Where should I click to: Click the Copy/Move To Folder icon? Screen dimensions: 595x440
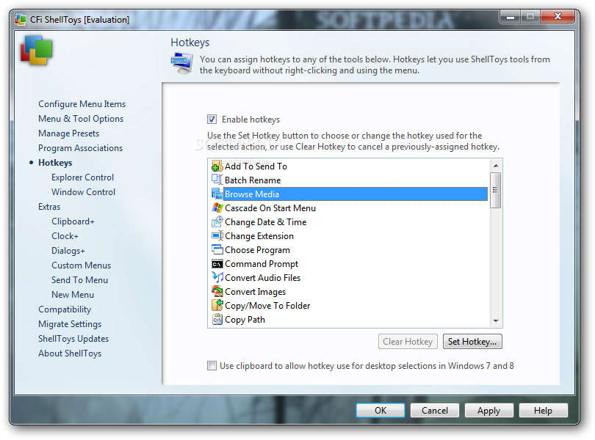(217, 306)
